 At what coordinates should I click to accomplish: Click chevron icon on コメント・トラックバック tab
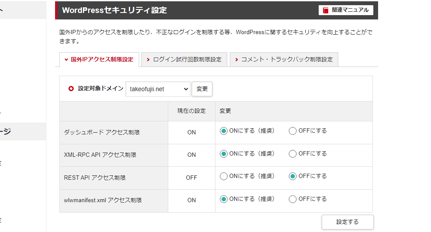(x=236, y=60)
